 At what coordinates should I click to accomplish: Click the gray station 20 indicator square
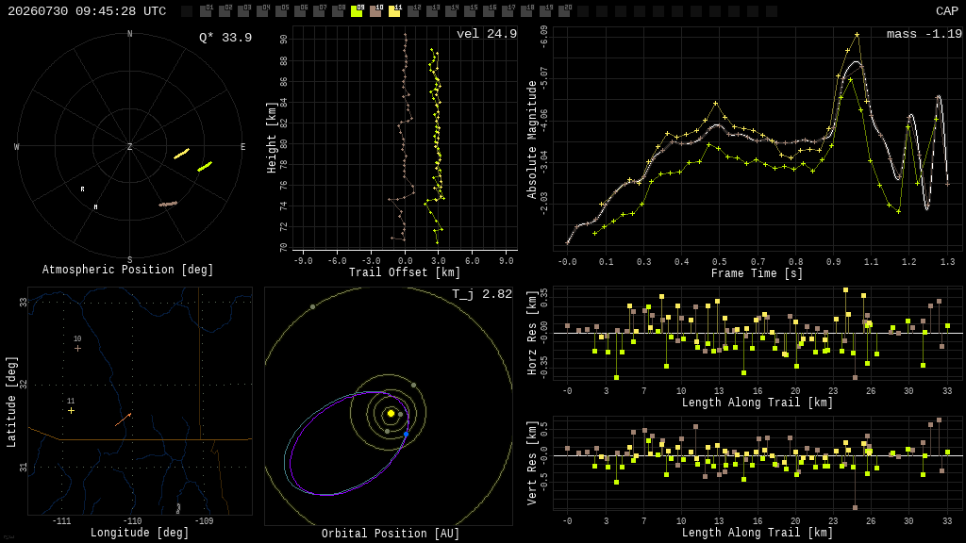564,11
